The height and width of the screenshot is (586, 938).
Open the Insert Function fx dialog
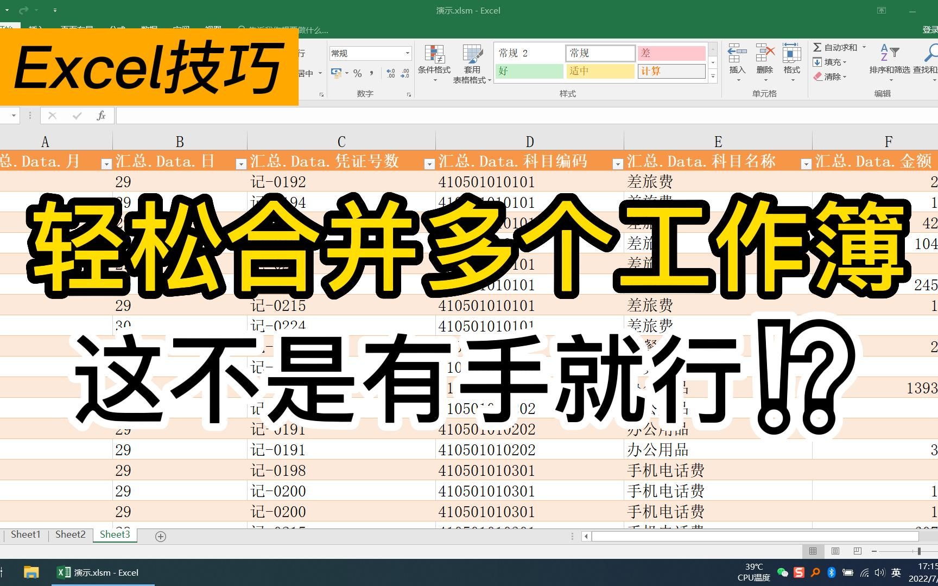101,116
